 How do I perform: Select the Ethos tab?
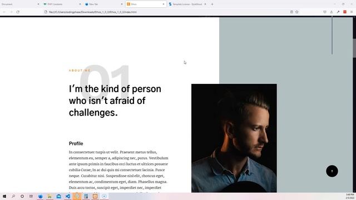tap(145, 4)
